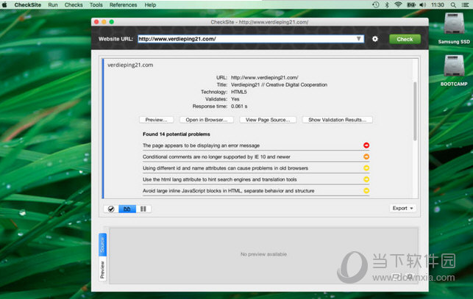Viewport: 473px width, 299px height.
Task: Click the verdieping21.com result heading
Action: 130,65
